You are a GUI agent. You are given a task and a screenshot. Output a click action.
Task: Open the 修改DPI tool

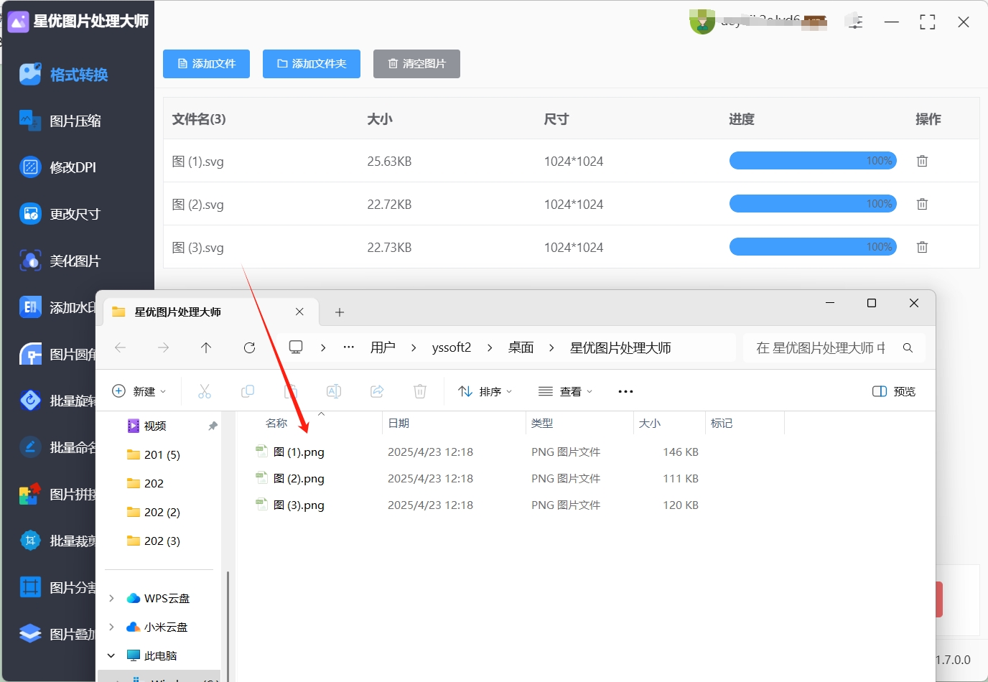[x=58, y=167]
